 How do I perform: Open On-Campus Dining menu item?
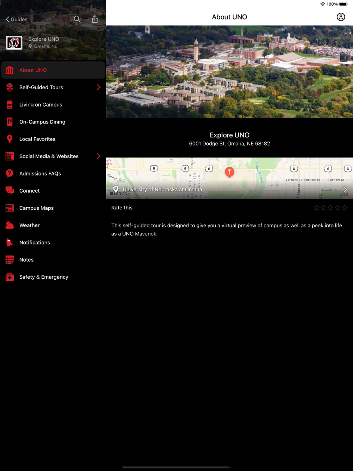[53, 122]
